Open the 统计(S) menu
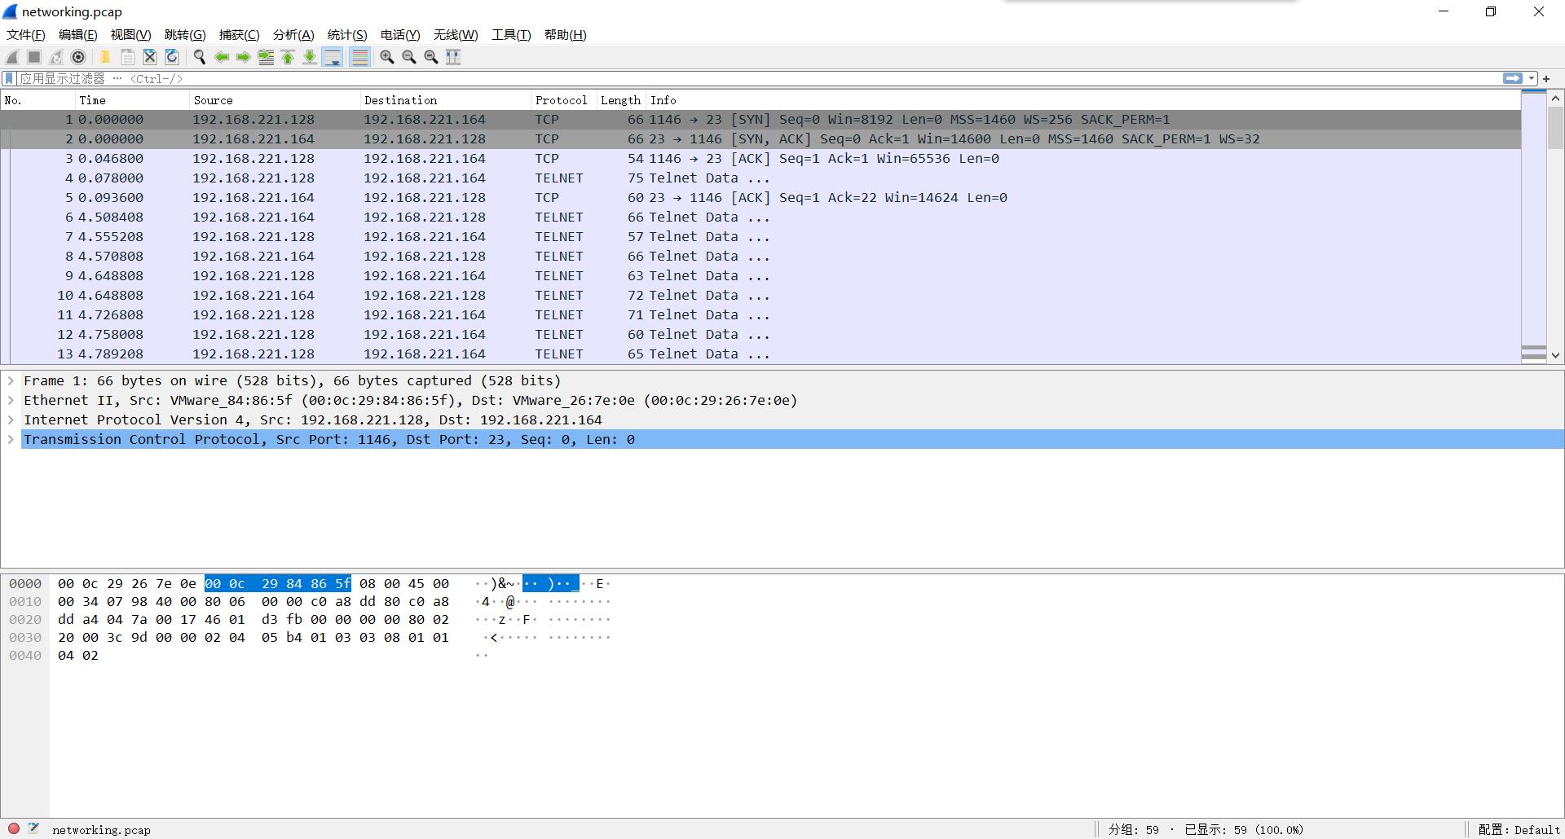 click(x=347, y=34)
